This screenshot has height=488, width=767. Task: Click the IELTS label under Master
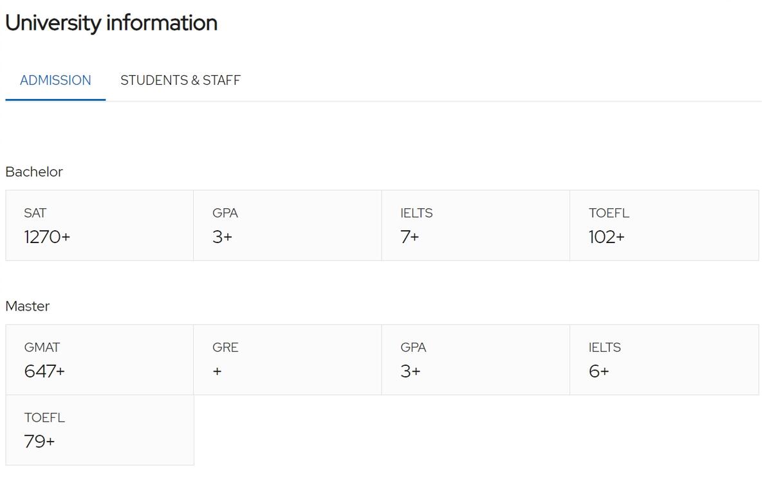click(604, 347)
